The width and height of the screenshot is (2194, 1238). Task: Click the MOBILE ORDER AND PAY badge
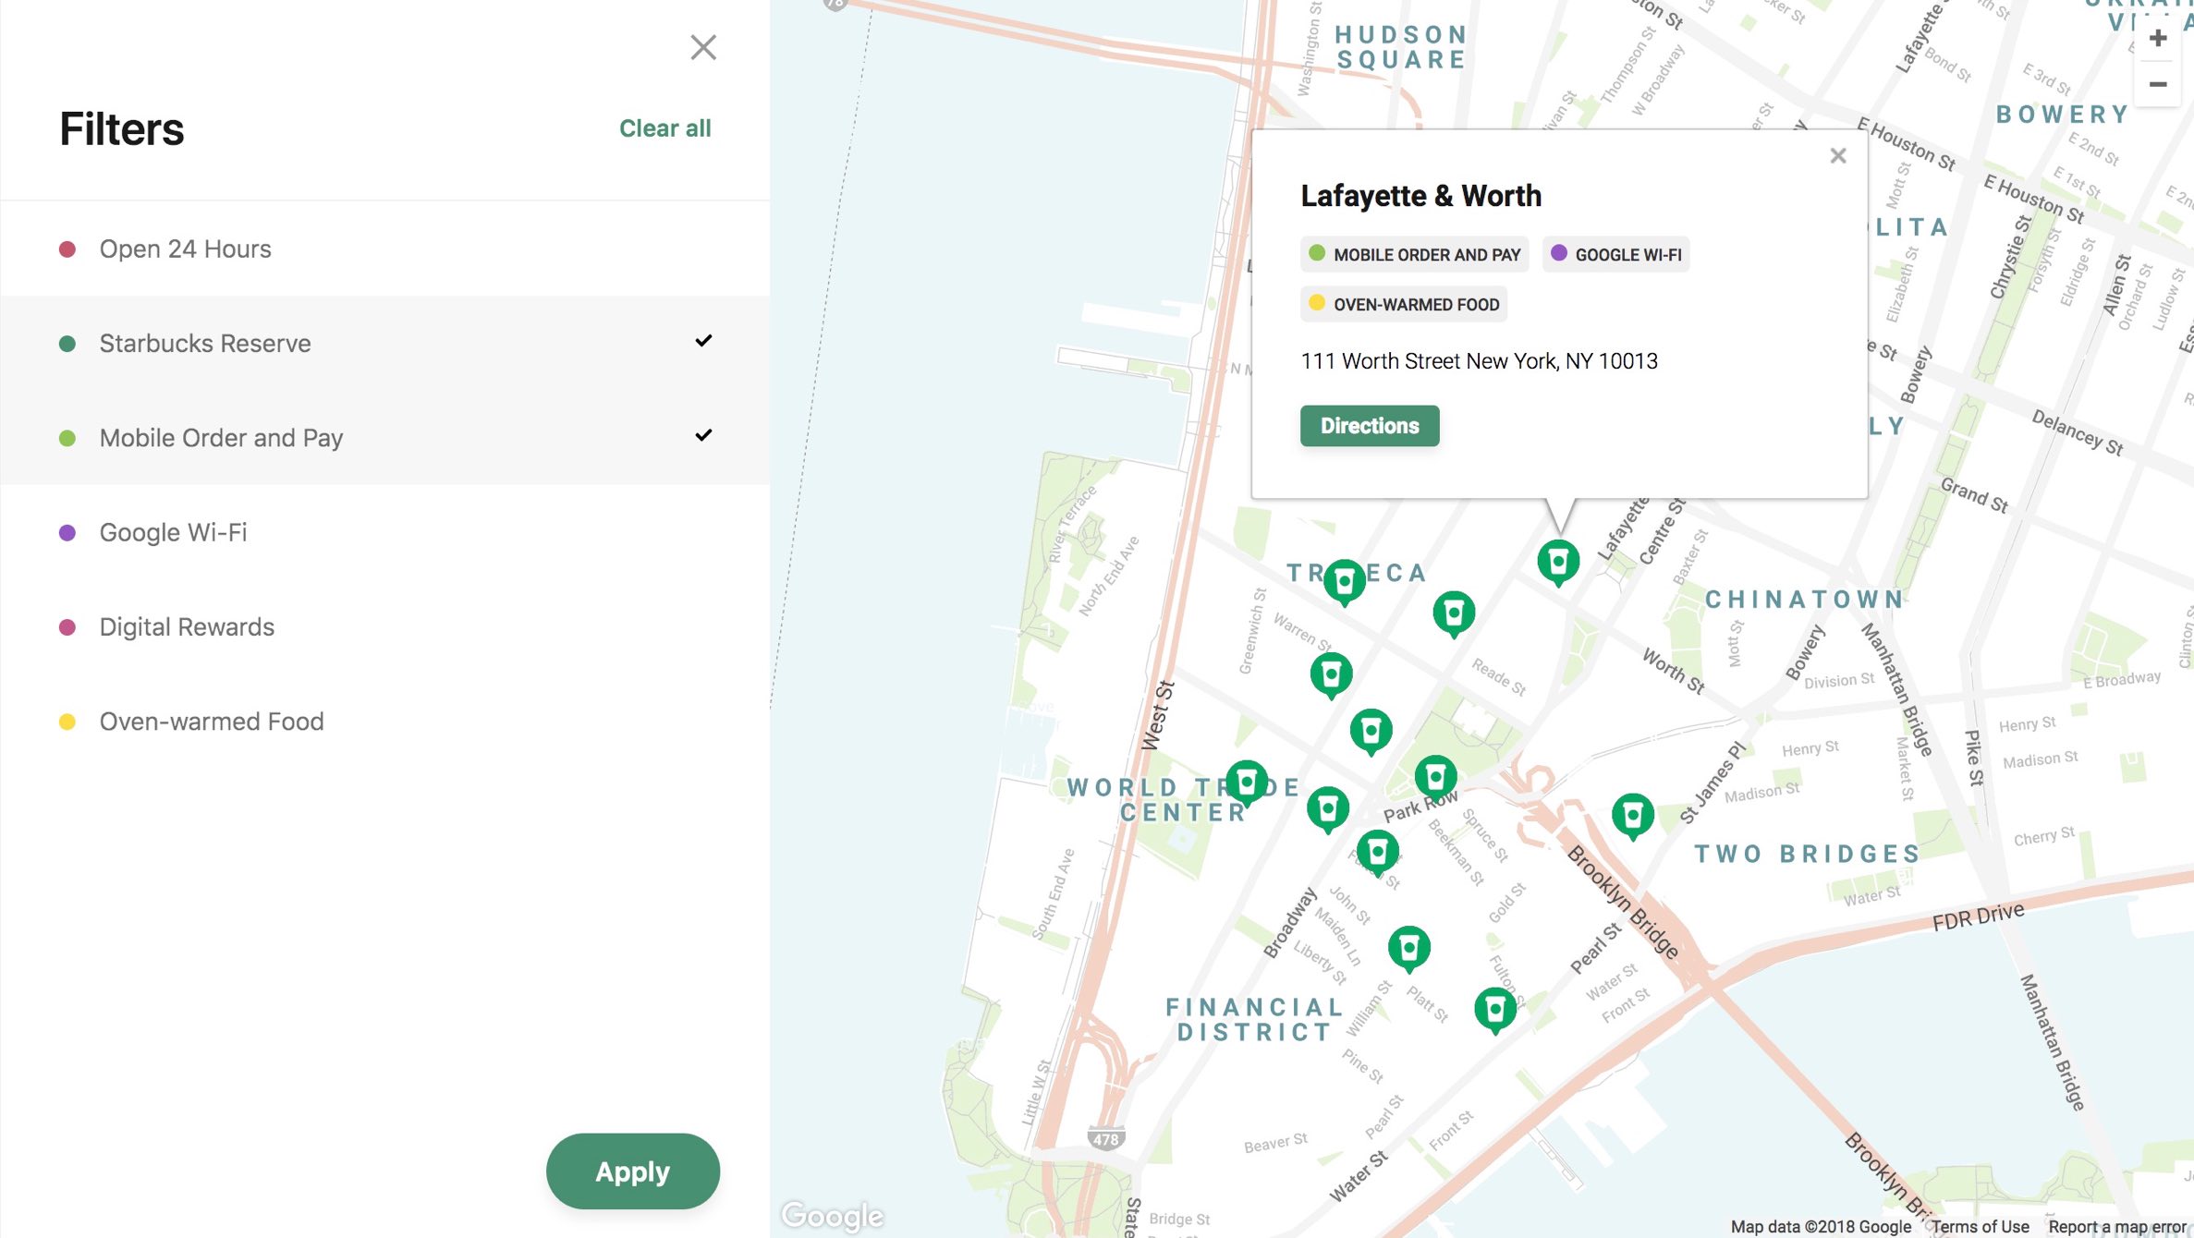(1414, 254)
